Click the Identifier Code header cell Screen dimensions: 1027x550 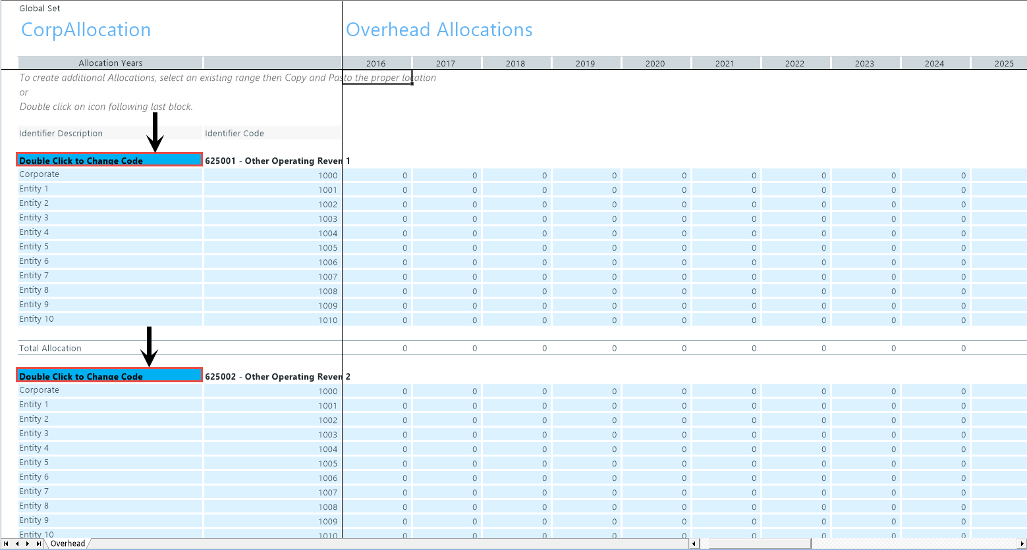click(x=272, y=133)
